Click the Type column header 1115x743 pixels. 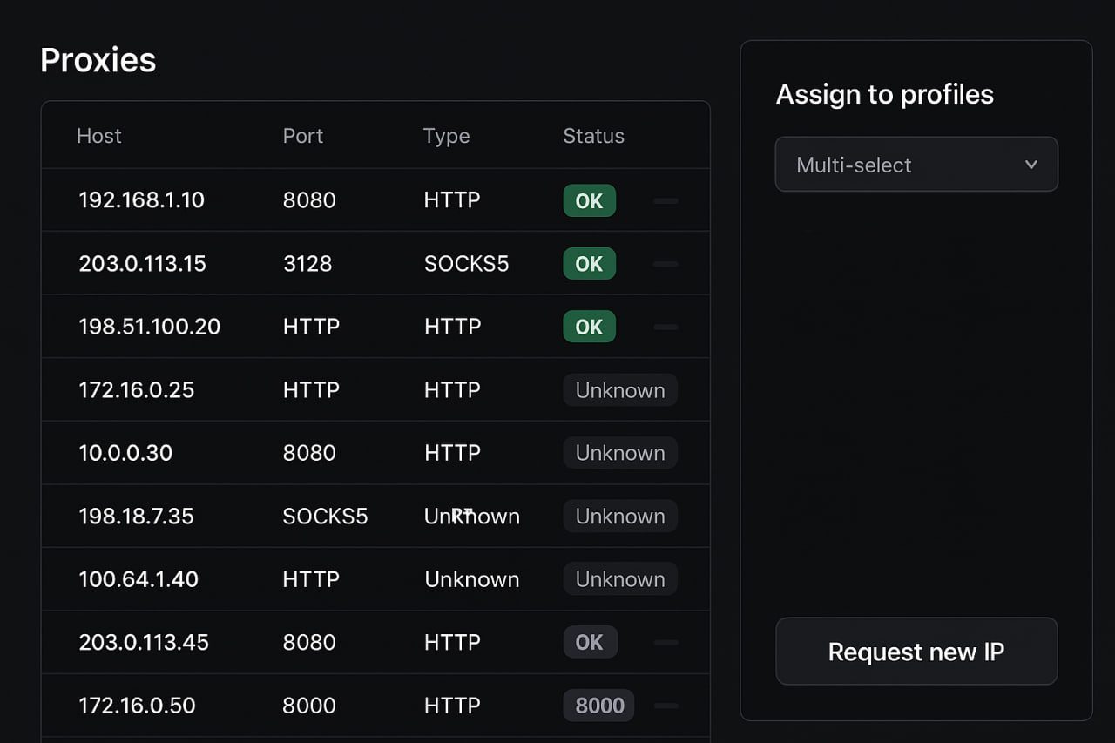click(446, 136)
